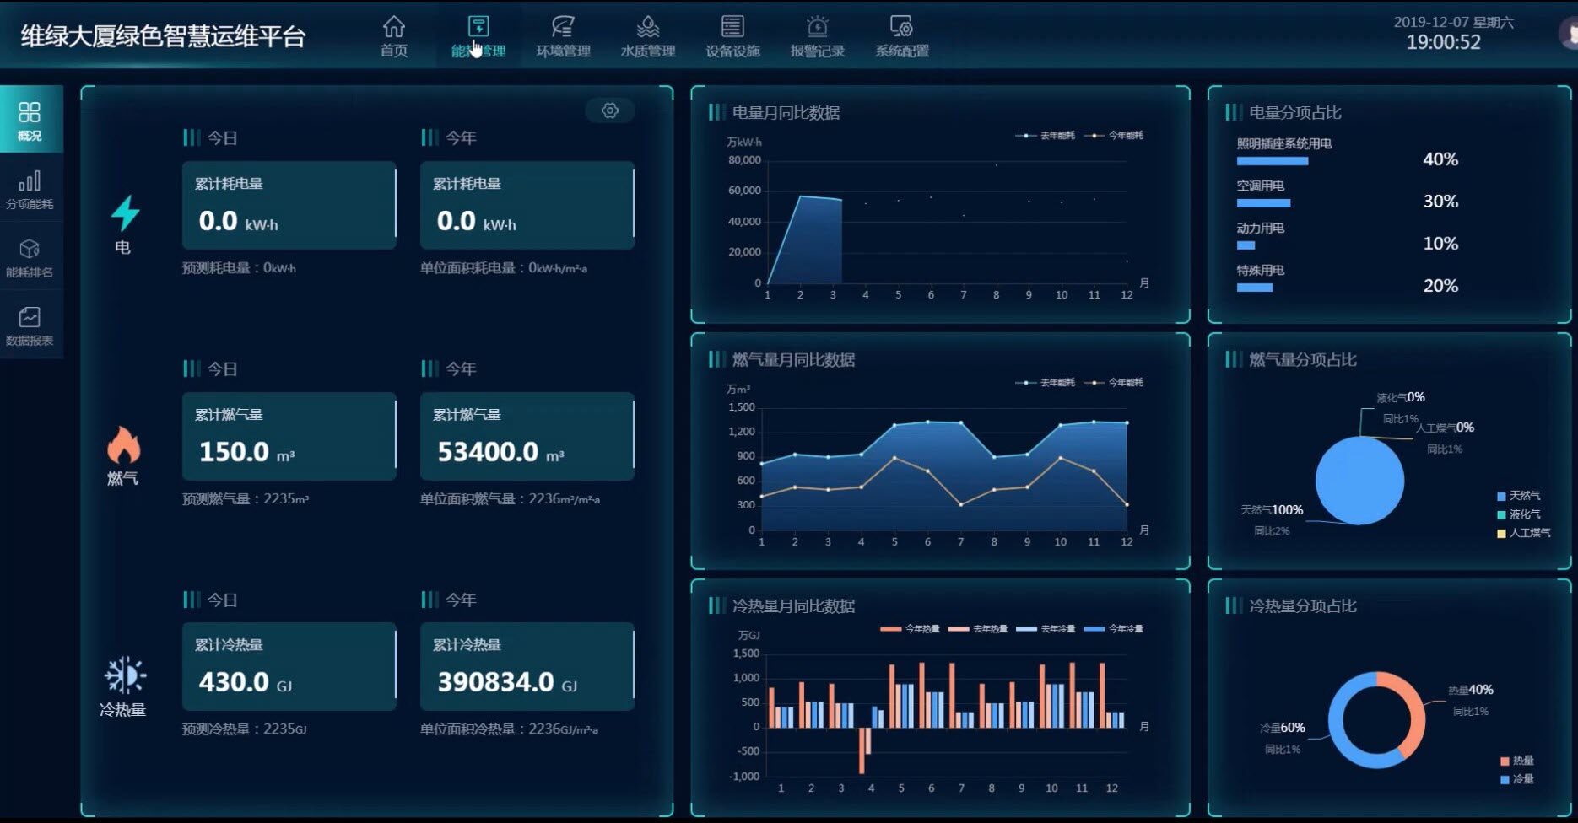Toggle 去年能耗 legend in 燃气量月同比数据 chart

point(1046,382)
